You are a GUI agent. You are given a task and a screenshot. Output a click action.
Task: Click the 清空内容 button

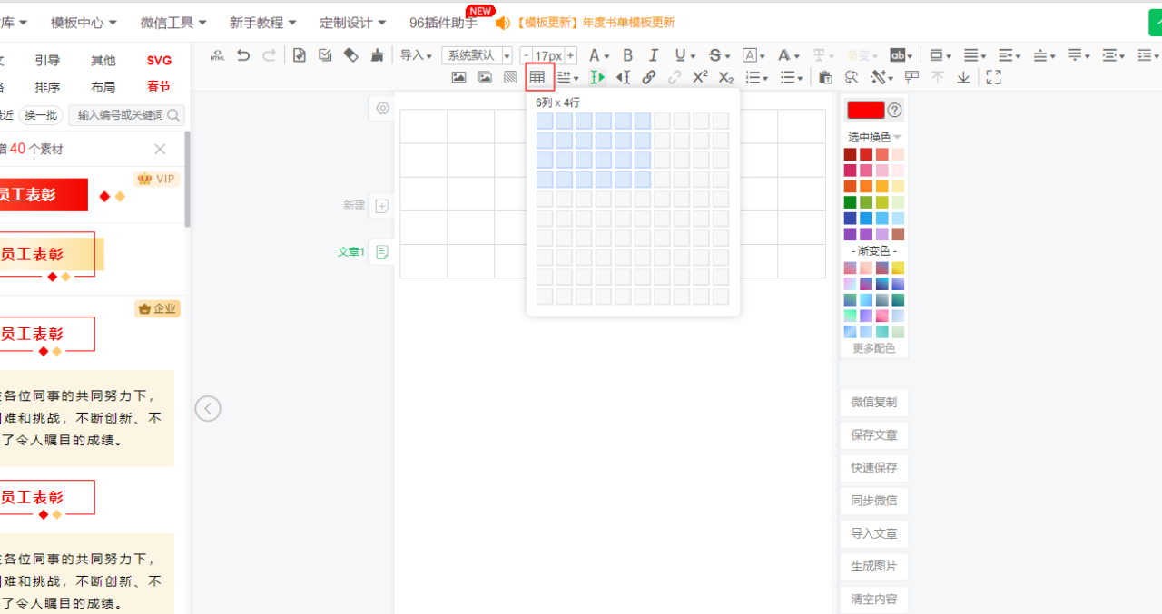873,599
